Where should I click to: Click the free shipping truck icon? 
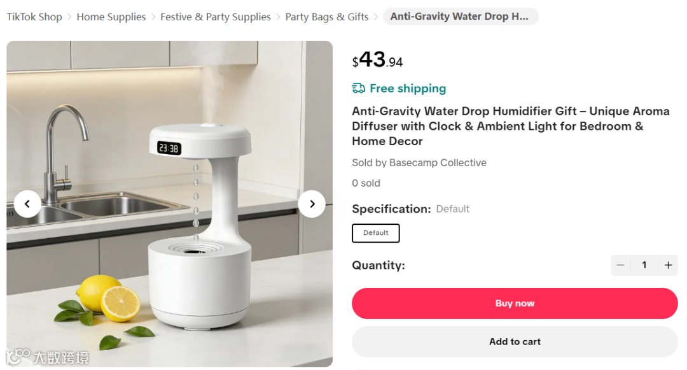[358, 89]
